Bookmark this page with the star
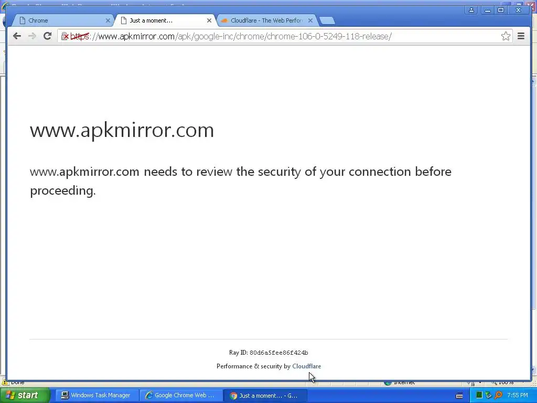 [x=506, y=36]
